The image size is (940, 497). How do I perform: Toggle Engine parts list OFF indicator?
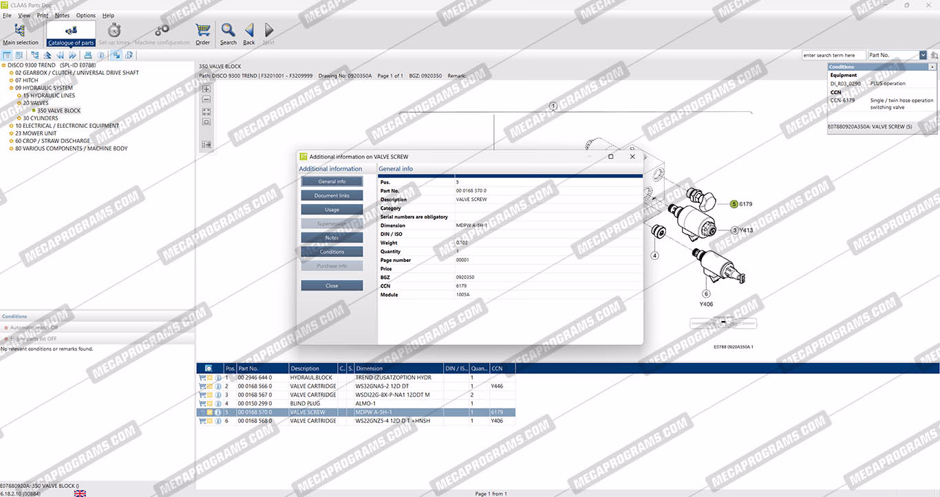(x=7, y=339)
